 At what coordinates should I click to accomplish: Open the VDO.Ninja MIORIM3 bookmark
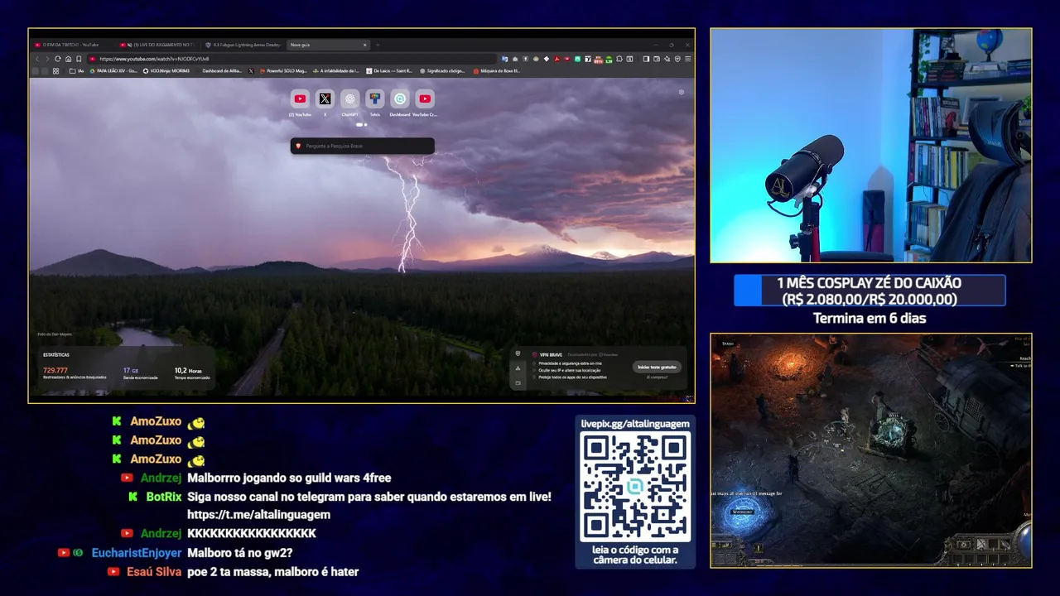pos(167,71)
